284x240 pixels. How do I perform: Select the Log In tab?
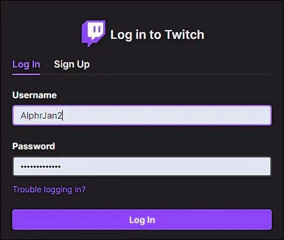tap(26, 64)
